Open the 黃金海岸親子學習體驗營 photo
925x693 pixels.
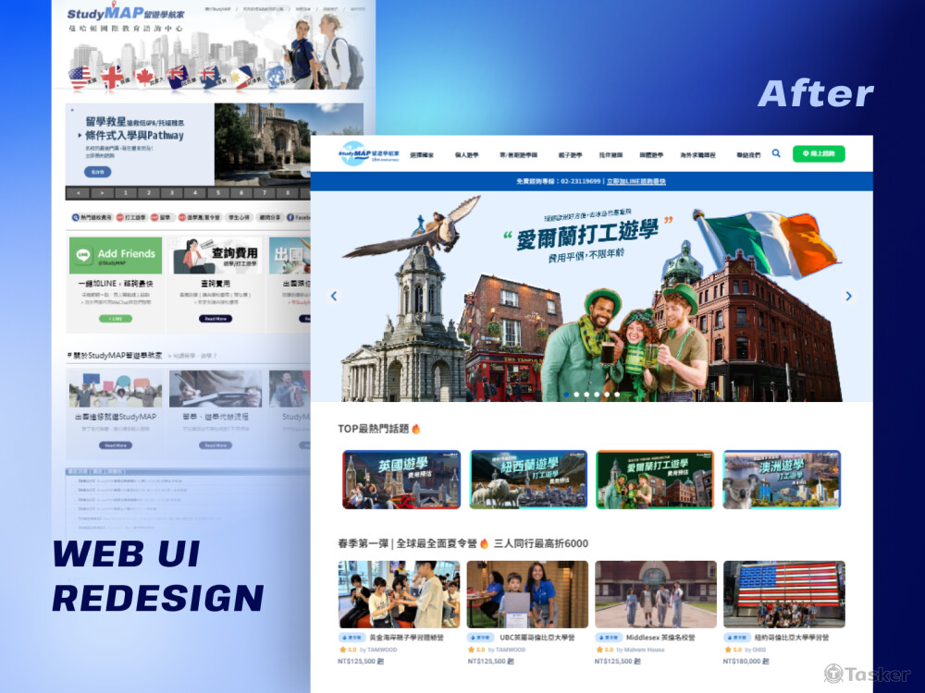click(399, 594)
